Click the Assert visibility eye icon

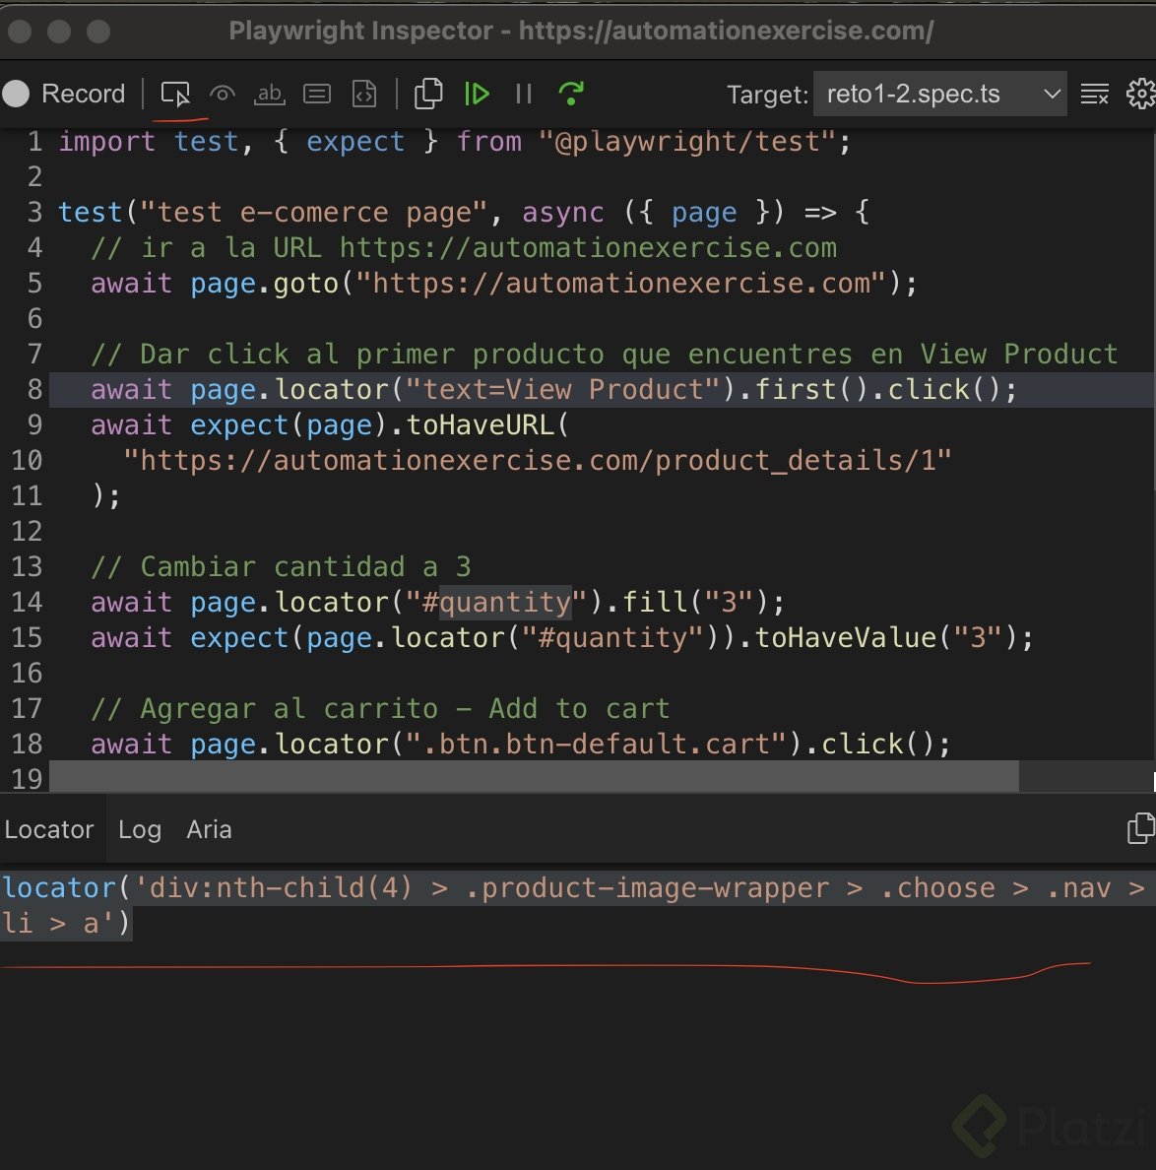coord(223,94)
